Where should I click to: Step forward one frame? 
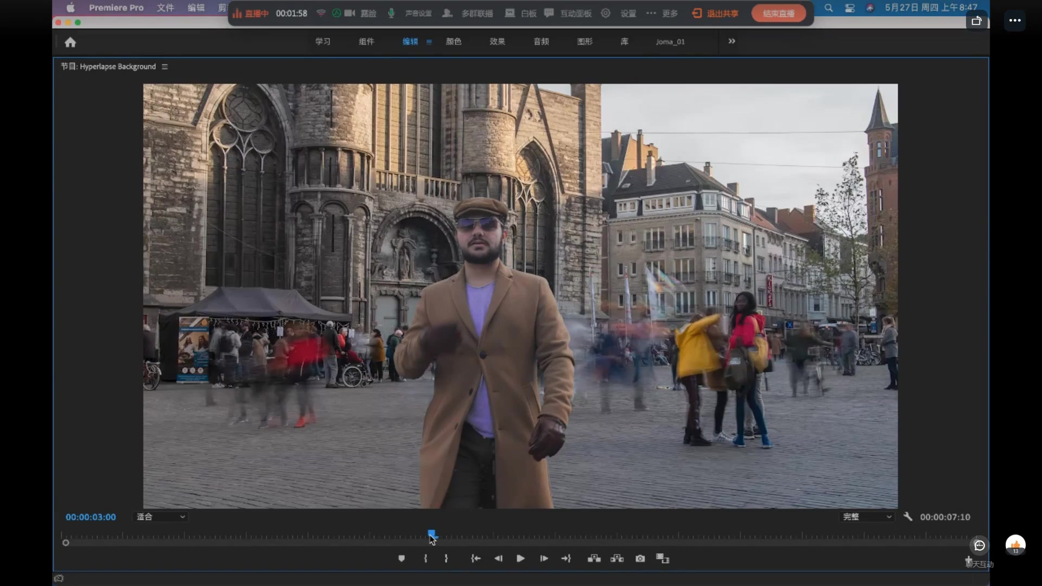[544, 558]
